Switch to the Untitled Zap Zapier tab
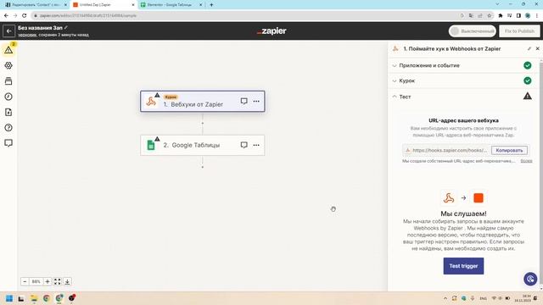Screen dimensions: 543x305 tap(104, 5)
